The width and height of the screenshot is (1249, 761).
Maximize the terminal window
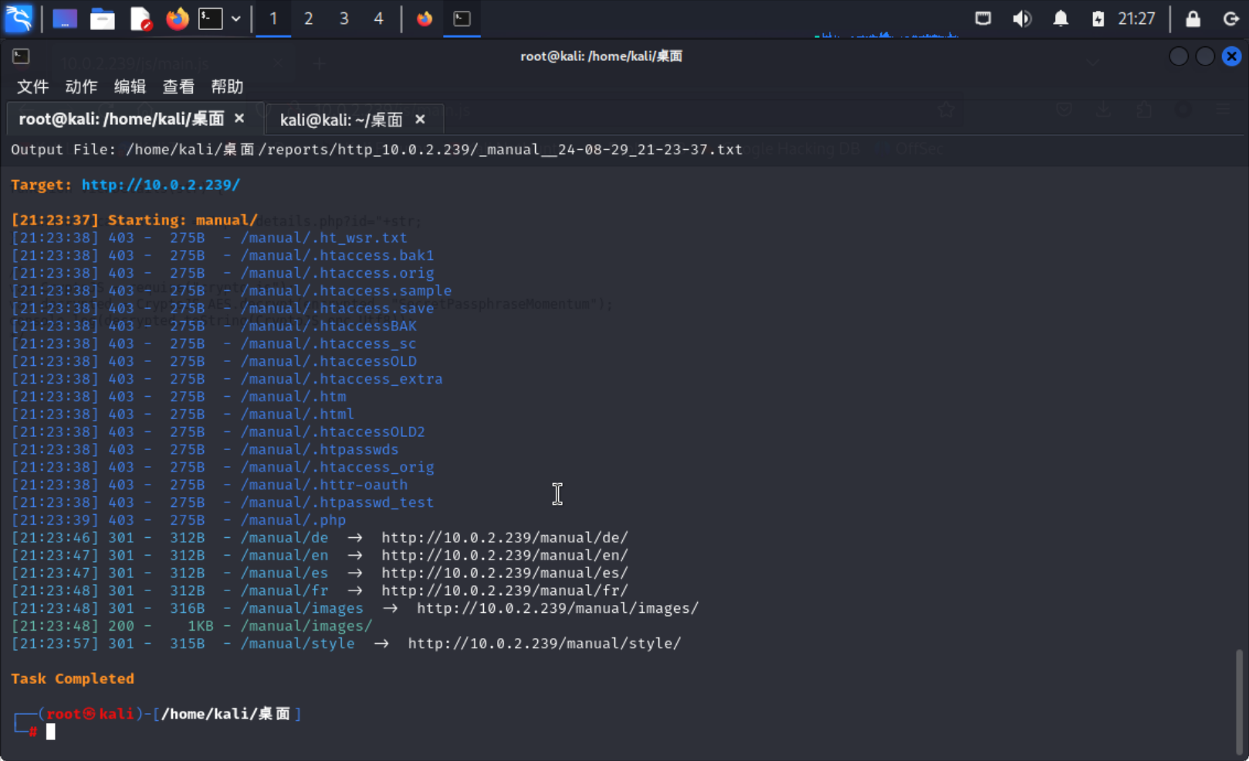(1205, 56)
